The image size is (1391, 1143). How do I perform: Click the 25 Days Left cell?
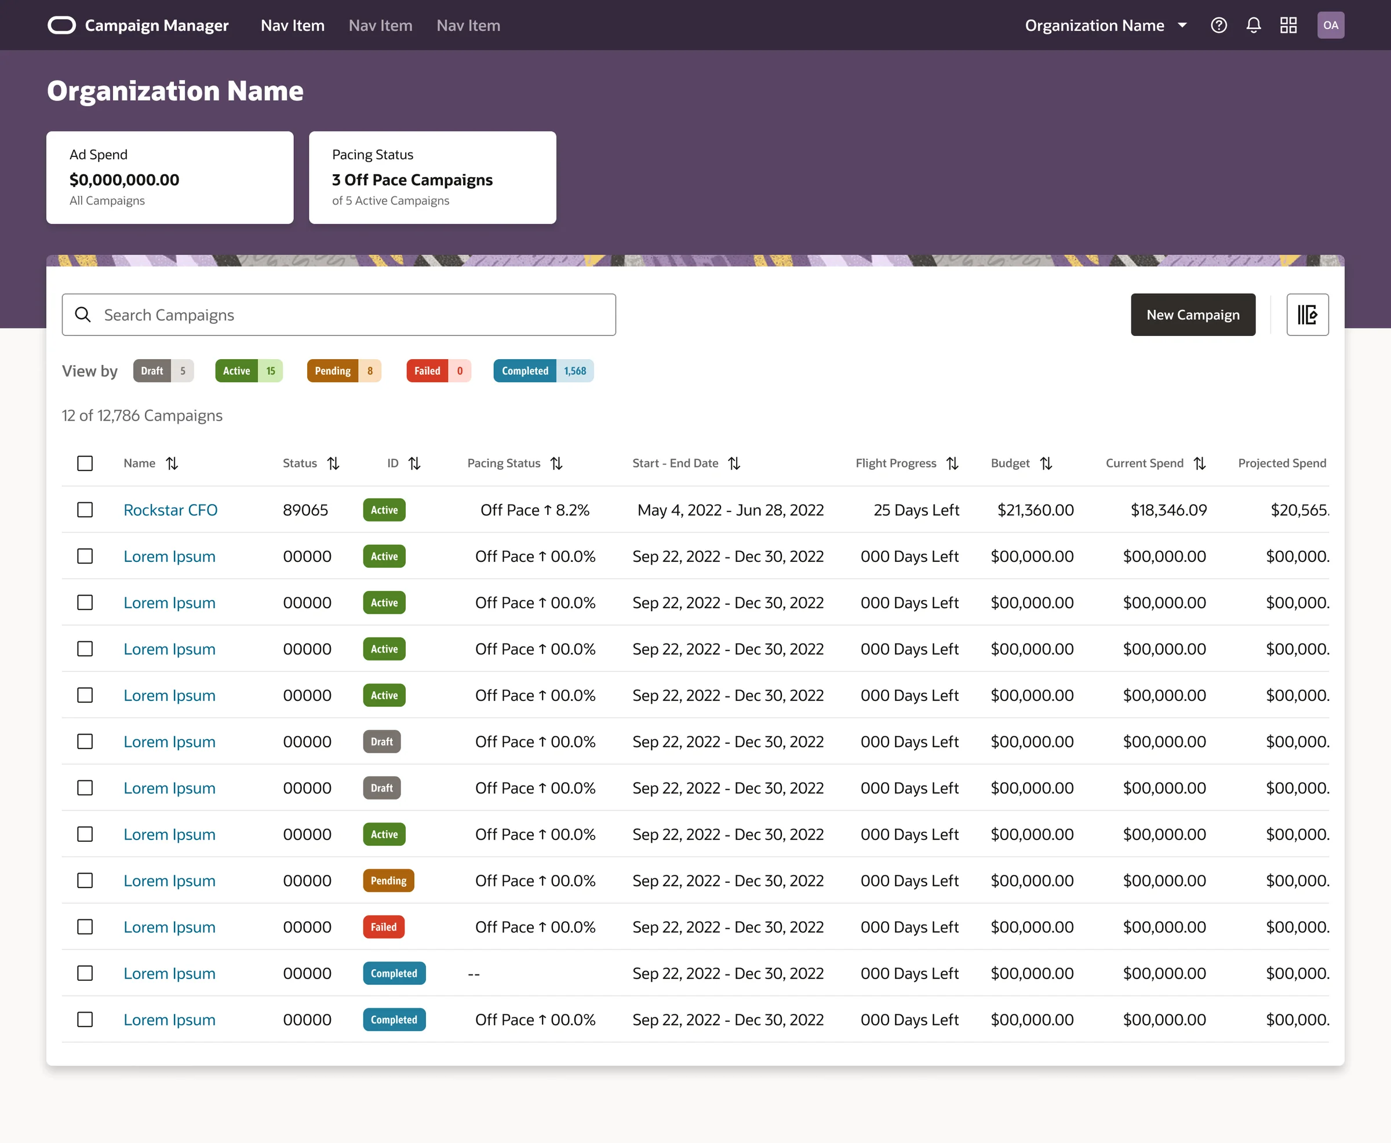[x=916, y=510]
